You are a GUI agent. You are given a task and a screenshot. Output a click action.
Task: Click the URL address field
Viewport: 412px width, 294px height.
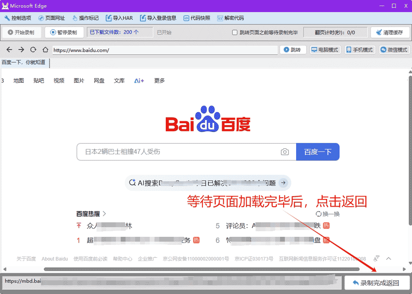(165, 50)
